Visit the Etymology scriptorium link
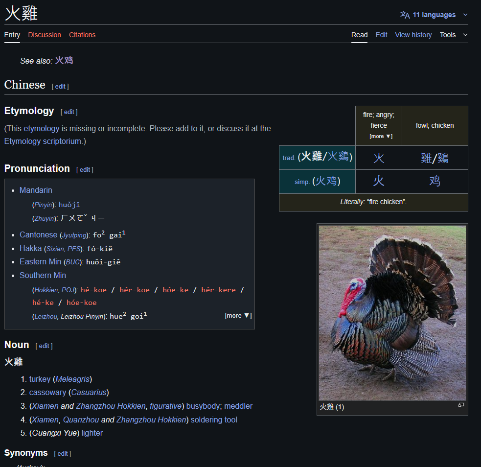The image size is (481, 467). click(x=43, y=141)
